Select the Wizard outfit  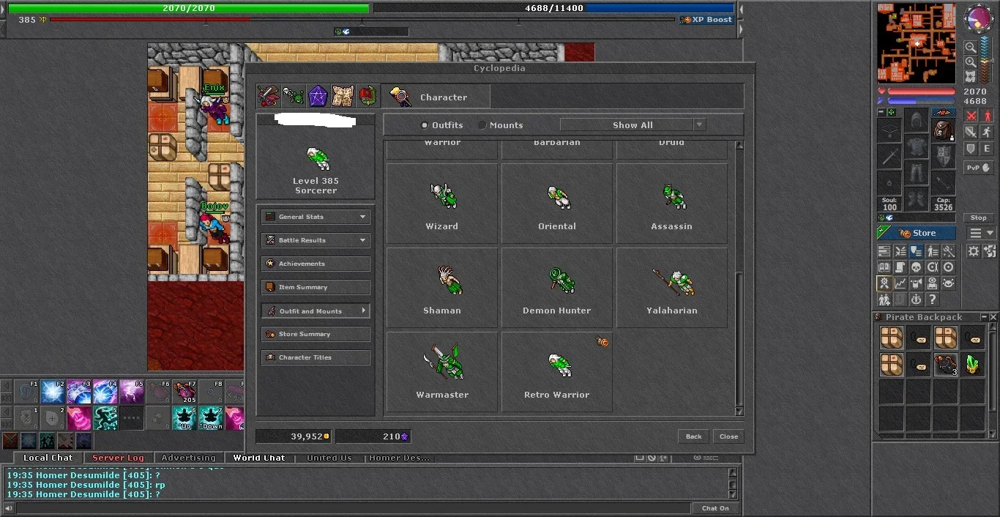point(442,204)
